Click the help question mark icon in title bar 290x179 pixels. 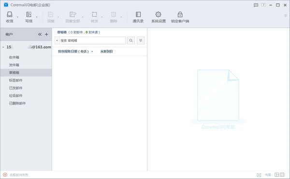263,5
